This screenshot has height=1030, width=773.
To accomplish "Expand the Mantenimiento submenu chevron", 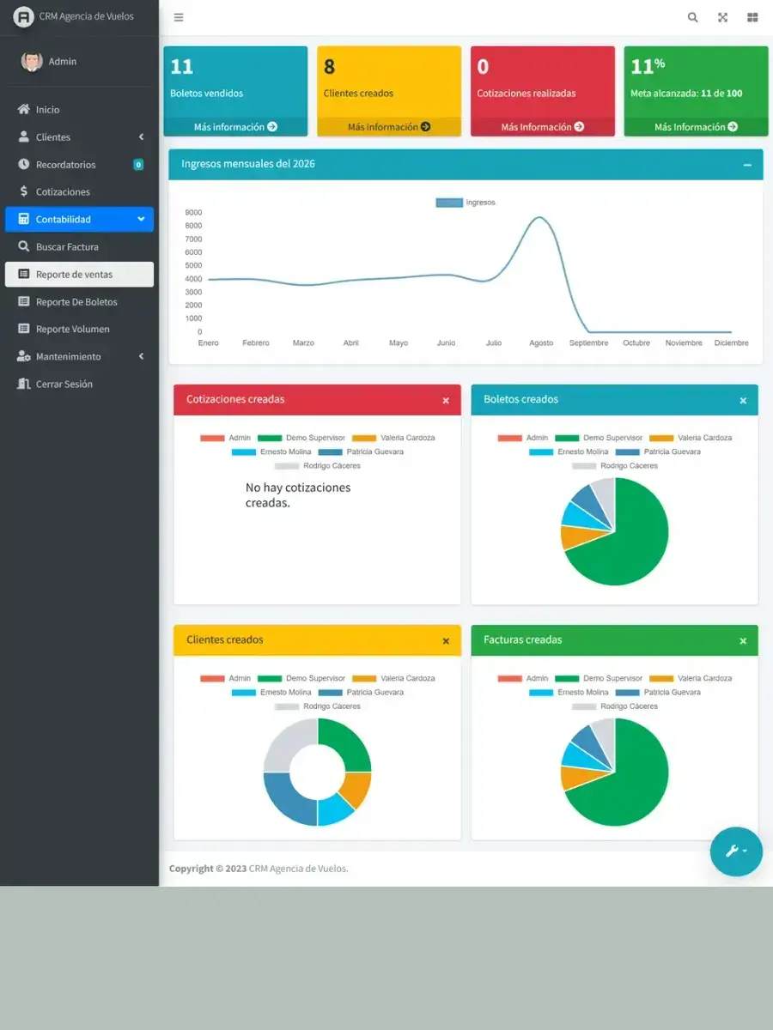I will (141, 356).
